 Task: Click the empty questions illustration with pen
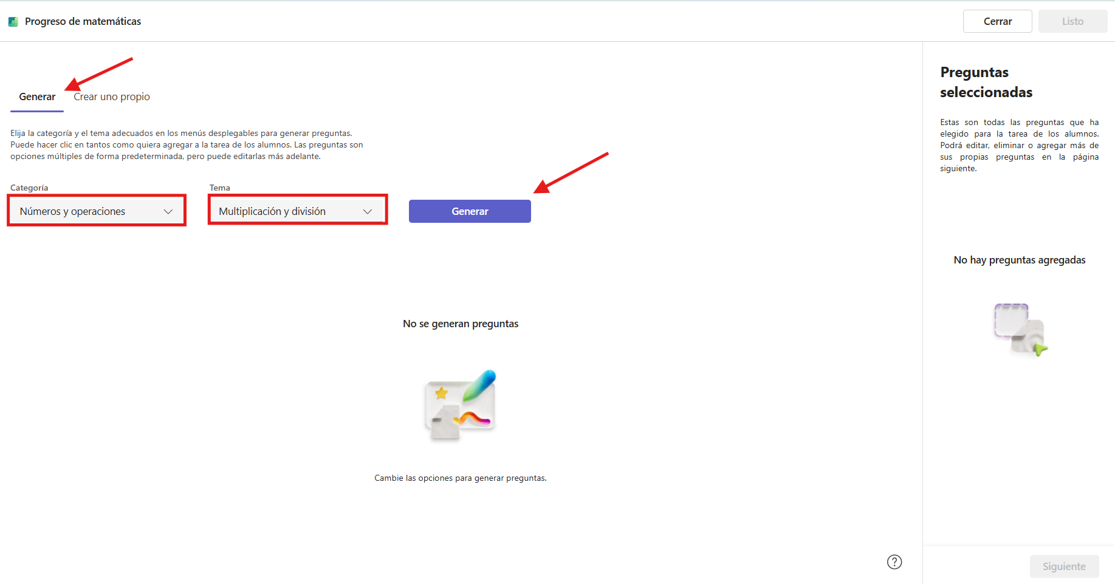point(461,404)
